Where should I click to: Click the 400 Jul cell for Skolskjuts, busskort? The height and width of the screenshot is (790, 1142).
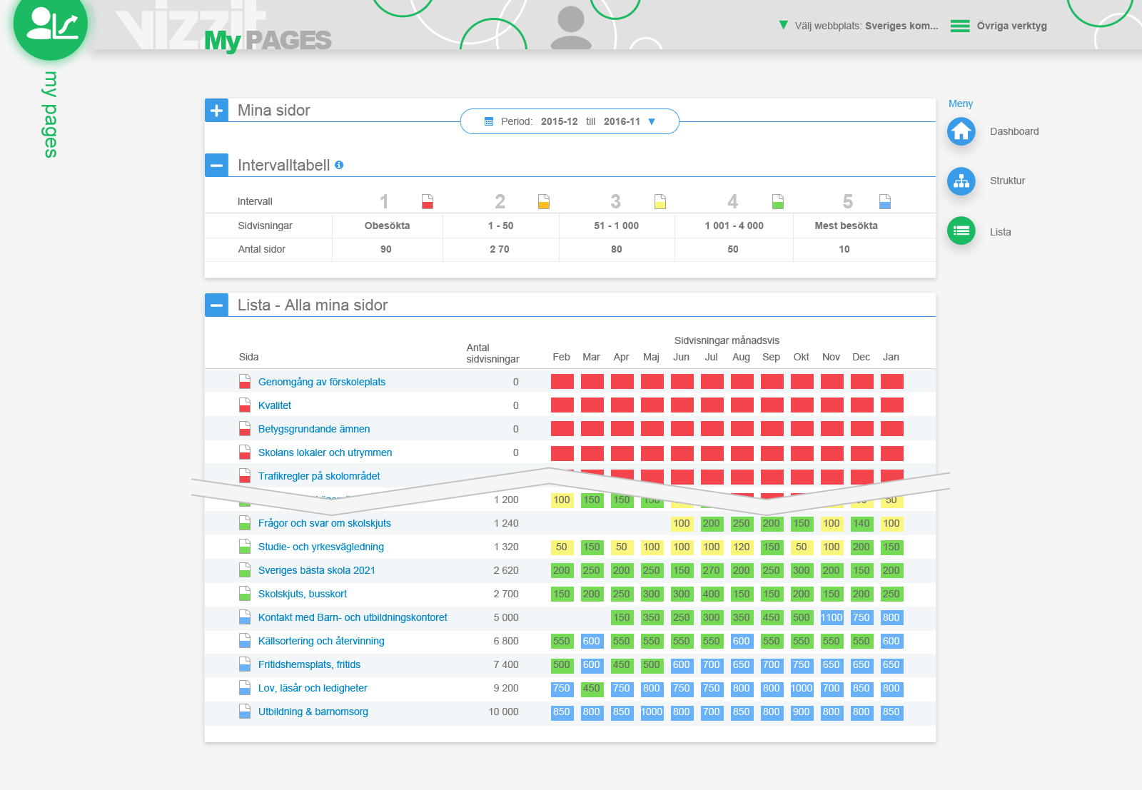pyautogui.click(x=712, y=594)
